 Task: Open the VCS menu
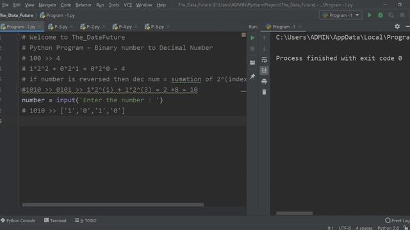[127, 5]
